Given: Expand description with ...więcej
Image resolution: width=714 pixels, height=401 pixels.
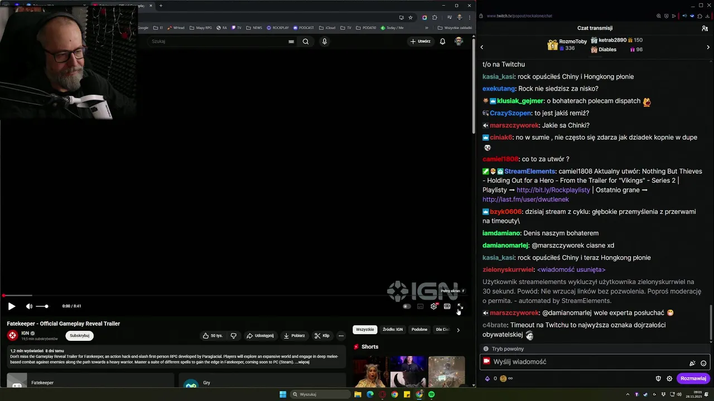Looking at the screenshot, I should pos(302,362).
